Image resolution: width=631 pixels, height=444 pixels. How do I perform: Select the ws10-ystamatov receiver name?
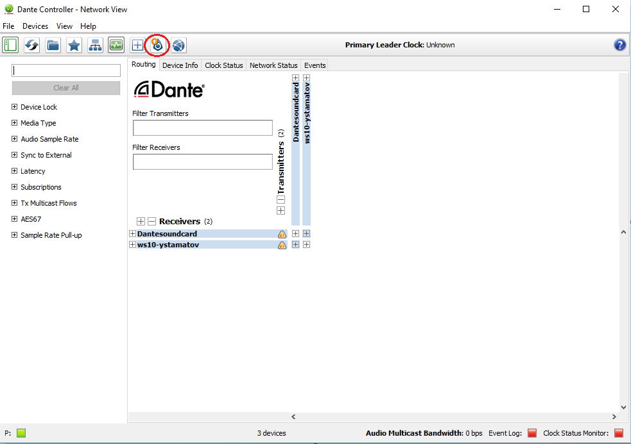pos(168,245)
